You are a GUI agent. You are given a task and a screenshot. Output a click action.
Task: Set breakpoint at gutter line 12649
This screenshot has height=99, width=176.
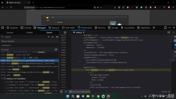tap(63, 70)
